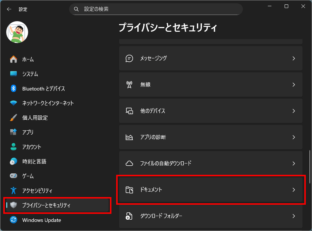Image resolution: width=312 pixels, height=231 pixels.
Task: Go back using the back arrow
Action: tap(9, 9)
